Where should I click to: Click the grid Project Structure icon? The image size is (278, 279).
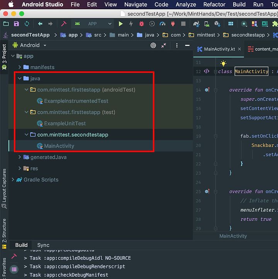231,24
